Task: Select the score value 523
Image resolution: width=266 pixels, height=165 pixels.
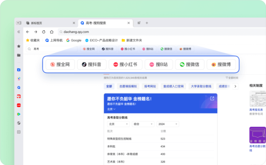Action: coord(163,139)
